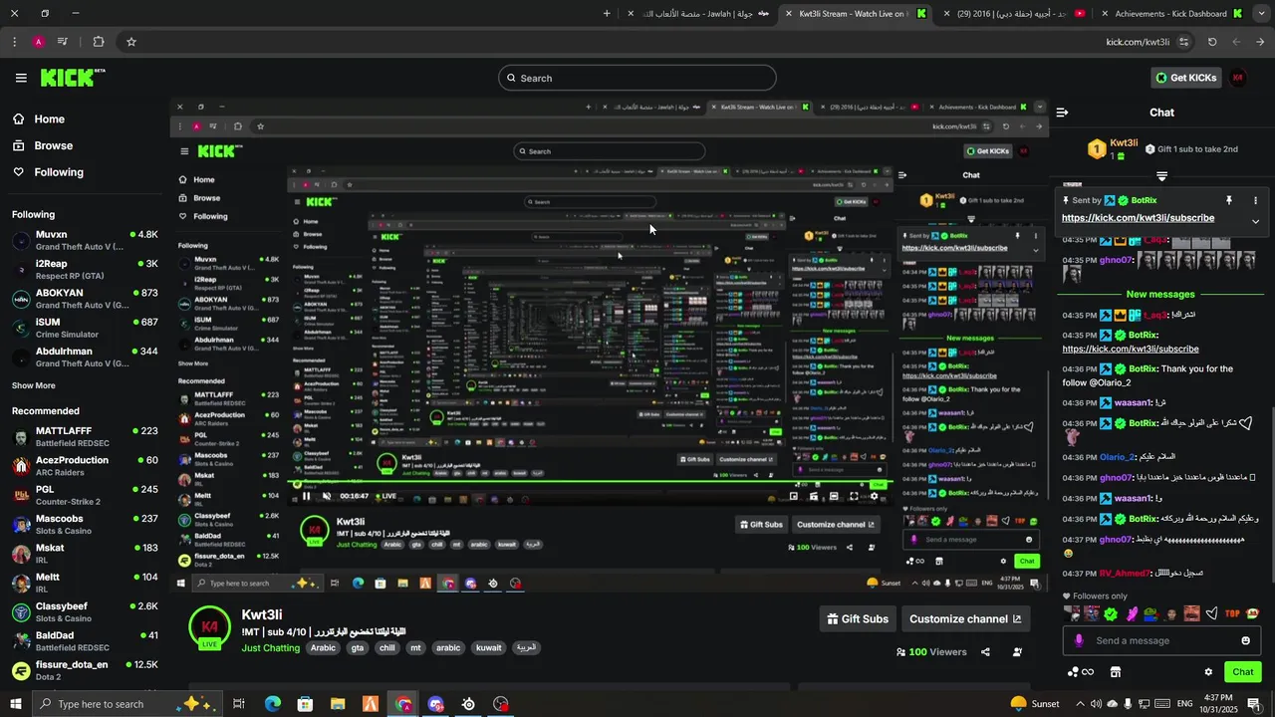This screenshot has height=717, width=1275.
Task: Click the Get KICKs button
Action: (1185, 78)
